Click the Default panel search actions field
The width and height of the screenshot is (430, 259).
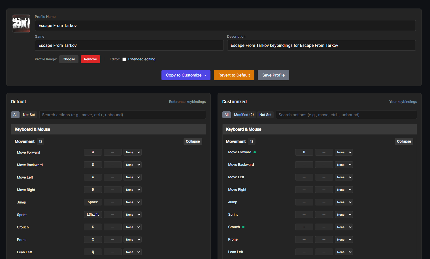click(x=123, y=115)
